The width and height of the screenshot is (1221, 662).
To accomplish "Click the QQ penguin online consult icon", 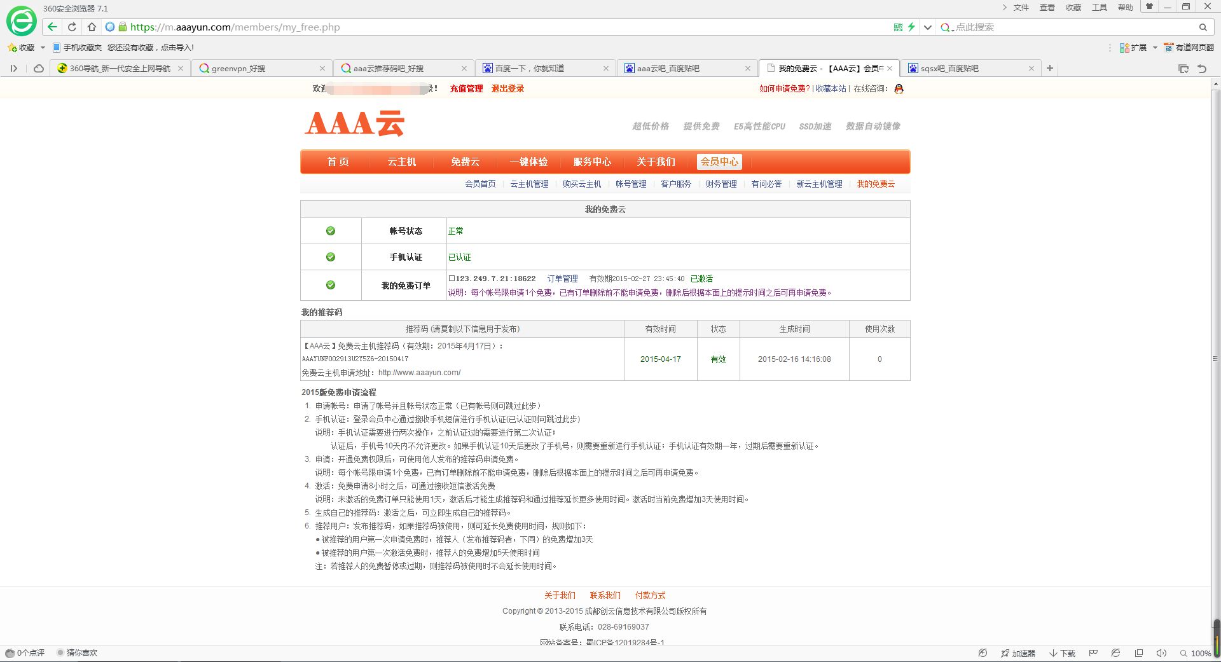I will [x=899, y=88].
